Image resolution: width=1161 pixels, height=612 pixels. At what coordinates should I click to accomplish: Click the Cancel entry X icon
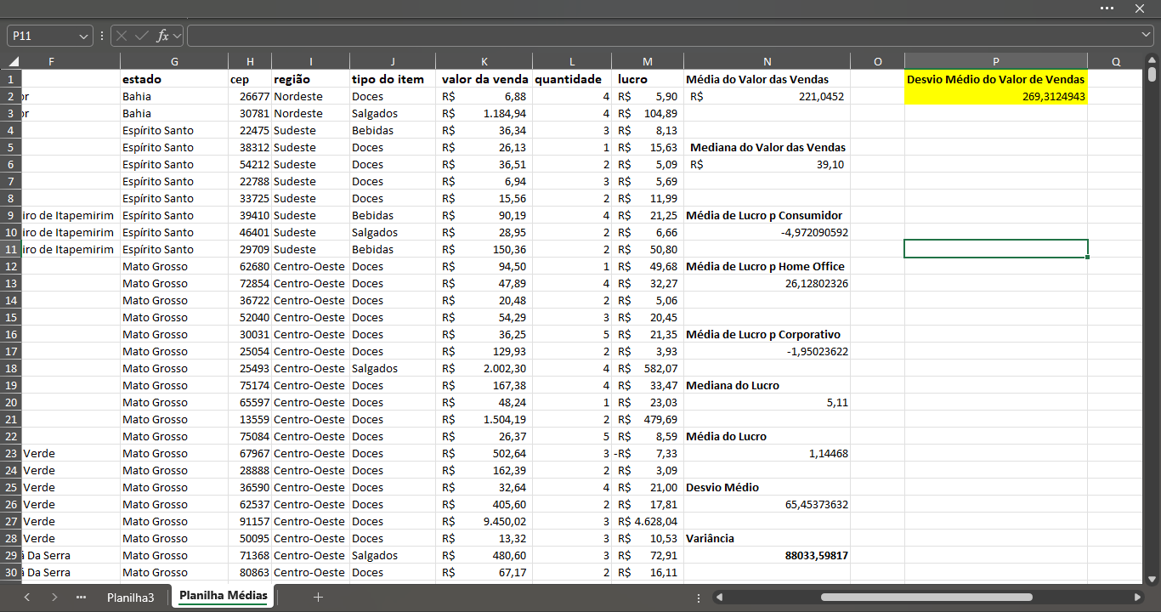(122, 36)
